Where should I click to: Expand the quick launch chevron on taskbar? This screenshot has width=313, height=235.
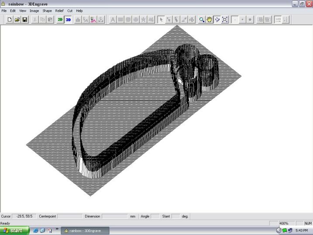point(57,229)
